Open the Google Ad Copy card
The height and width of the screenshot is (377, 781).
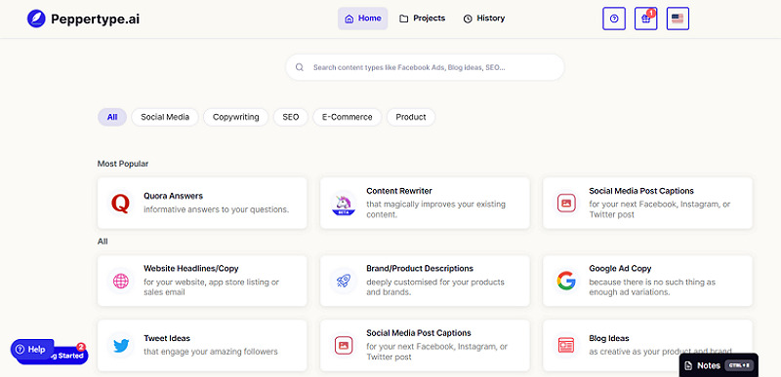pos(647,282)
